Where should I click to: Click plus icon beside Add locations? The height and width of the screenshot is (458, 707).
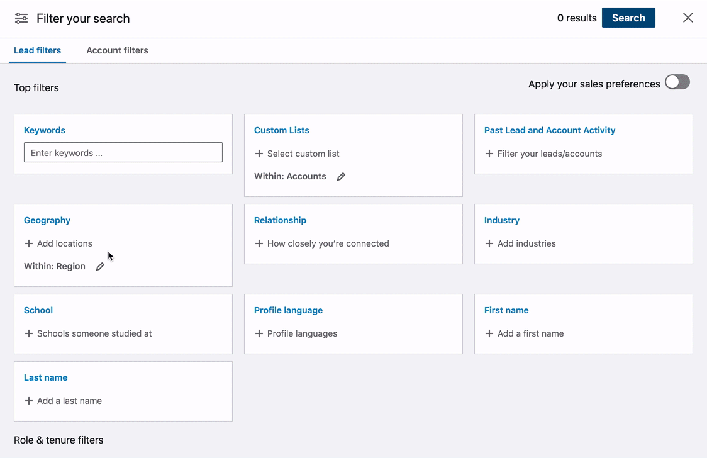[x=28, y=243]
